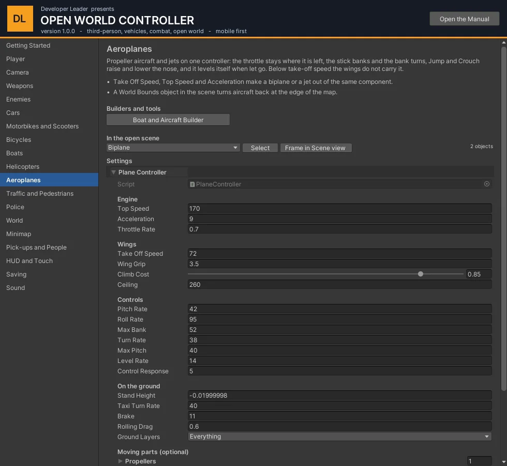Click the scrollbar up arrow
The image size is (507, 466).
(504, 42)
